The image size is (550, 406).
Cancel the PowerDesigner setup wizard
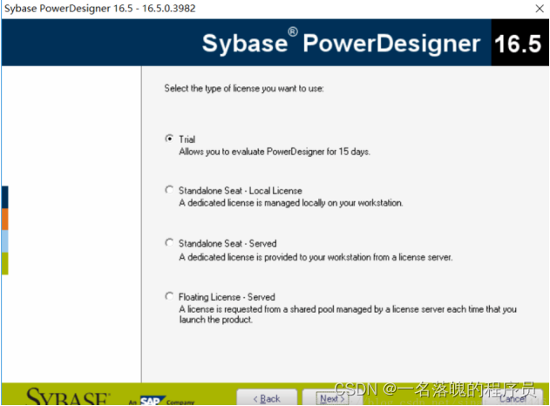click(x=513, y=398)
